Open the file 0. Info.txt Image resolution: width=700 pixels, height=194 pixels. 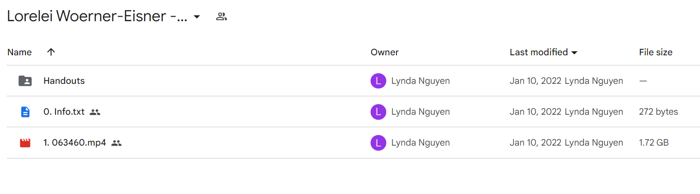[64, 112]
